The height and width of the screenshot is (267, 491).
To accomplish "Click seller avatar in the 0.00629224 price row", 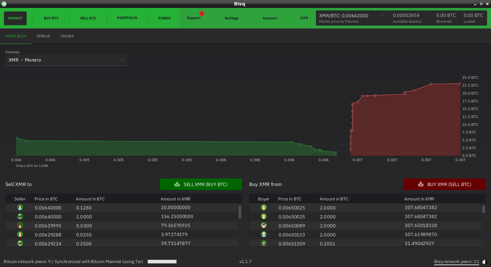I will (20, 243).
